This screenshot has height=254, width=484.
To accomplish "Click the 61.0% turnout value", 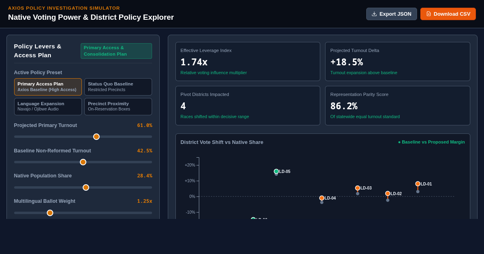I will (x=145, y=125).
